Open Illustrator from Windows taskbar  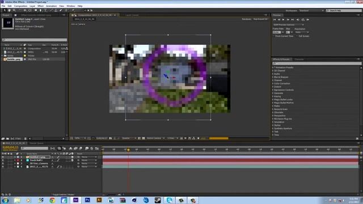[x=99, y=200]
